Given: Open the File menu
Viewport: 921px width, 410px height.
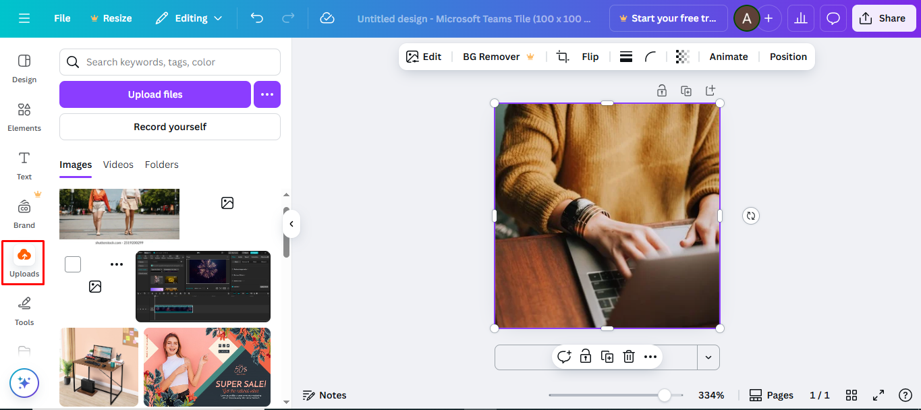Looking at the screenshot, I should pyautogui.click(x=61, y=18).
